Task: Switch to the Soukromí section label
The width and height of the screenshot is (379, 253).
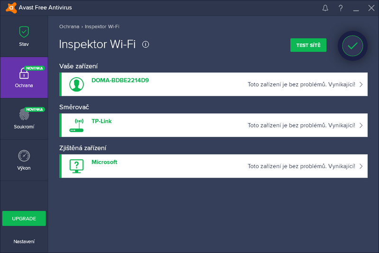Action: 24,126
